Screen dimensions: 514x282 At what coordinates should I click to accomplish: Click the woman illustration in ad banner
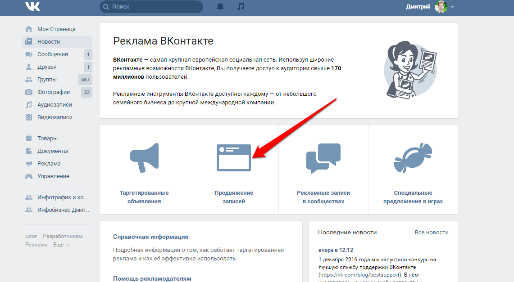(x=410, y=70)
